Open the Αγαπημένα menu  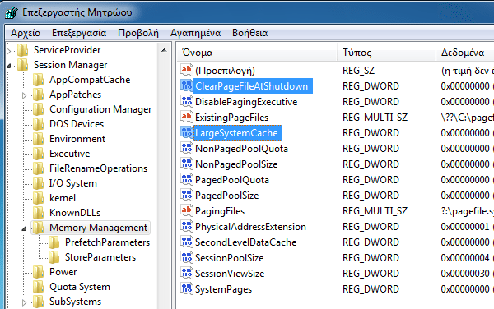coord(195,33)
